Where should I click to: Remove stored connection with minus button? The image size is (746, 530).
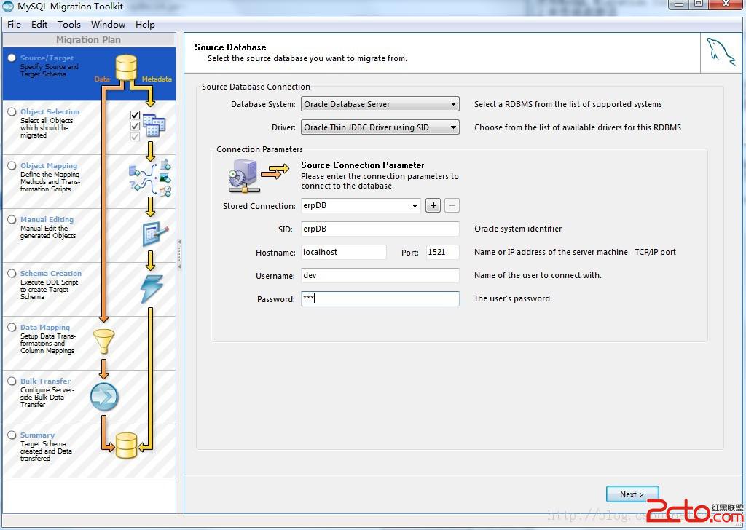pos(452,205)
